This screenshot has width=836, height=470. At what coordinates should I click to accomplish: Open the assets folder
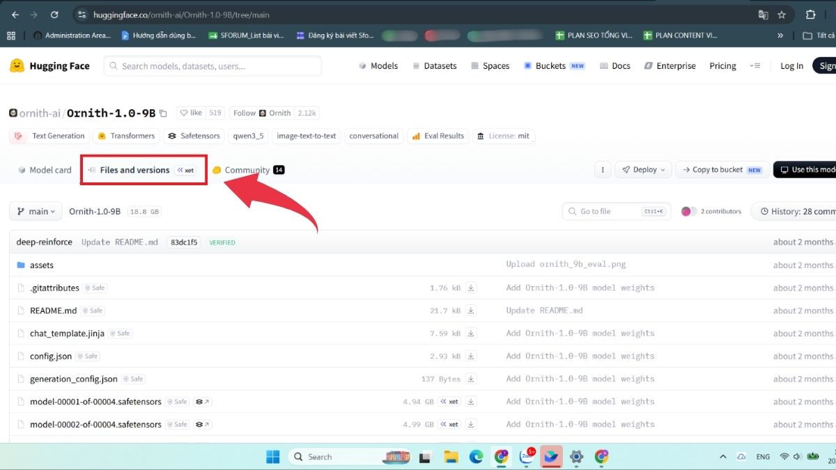(42, 265)
